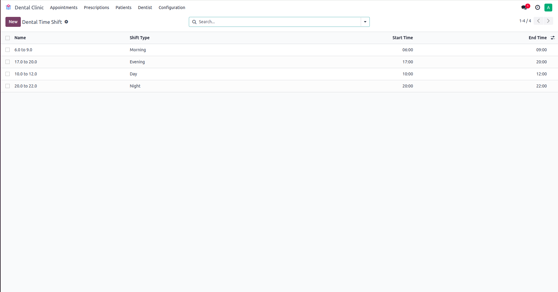Create a New time shift
This screenshot has width=558, height=292.
(13, 22)
